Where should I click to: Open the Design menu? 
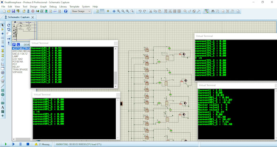click(33, 6)
